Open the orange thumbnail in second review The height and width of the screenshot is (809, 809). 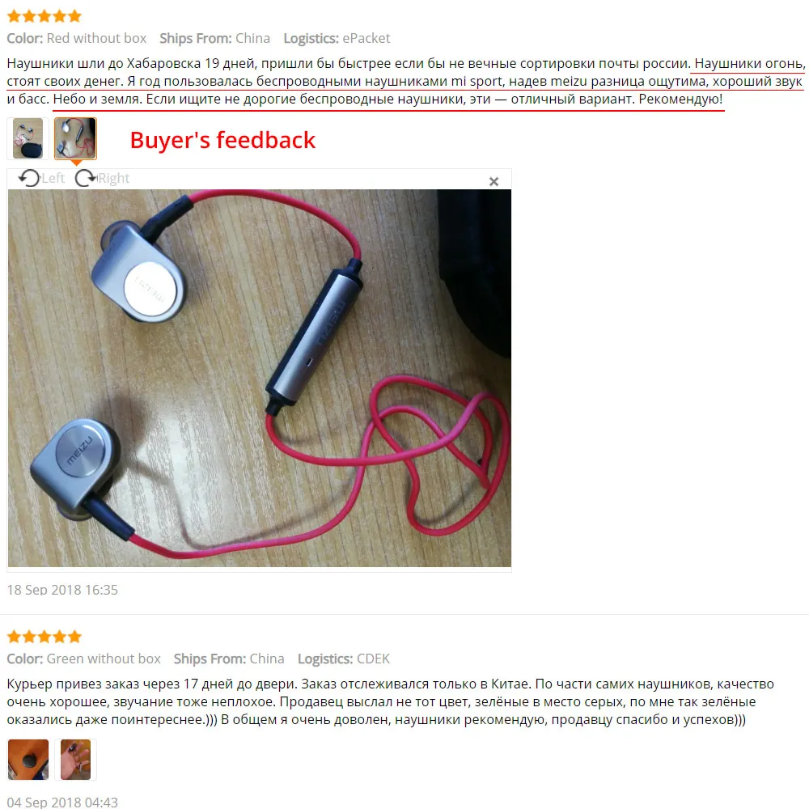[28, 759]
